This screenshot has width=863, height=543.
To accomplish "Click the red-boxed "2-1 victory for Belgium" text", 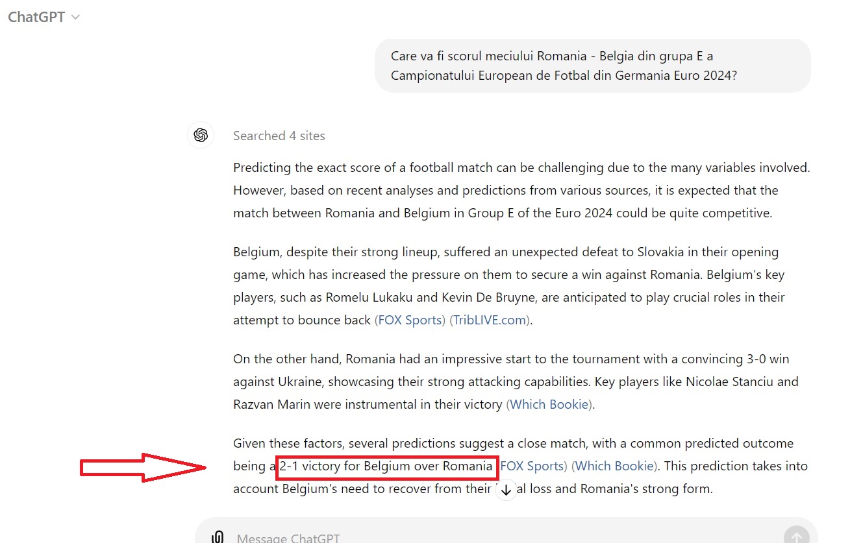I will coord(387,466).
